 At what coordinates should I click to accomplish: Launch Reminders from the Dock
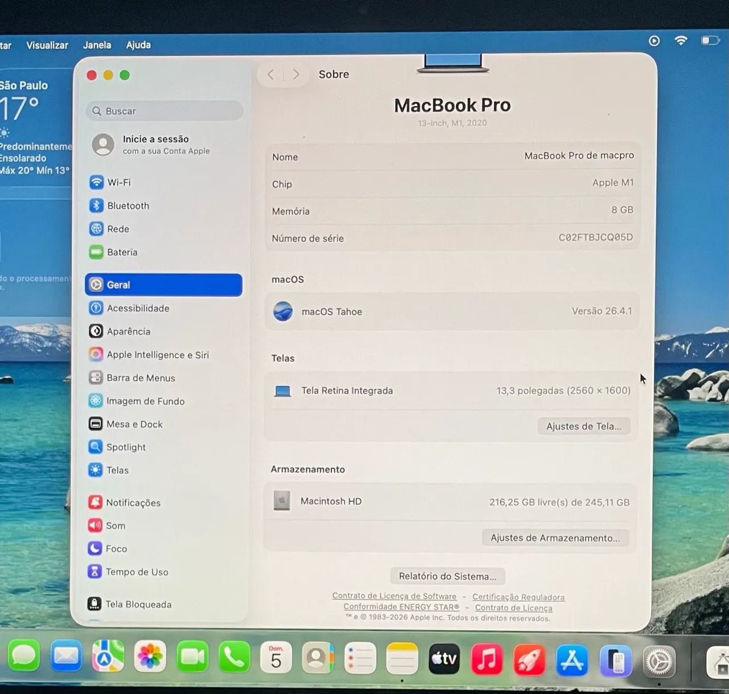point(361,659)
